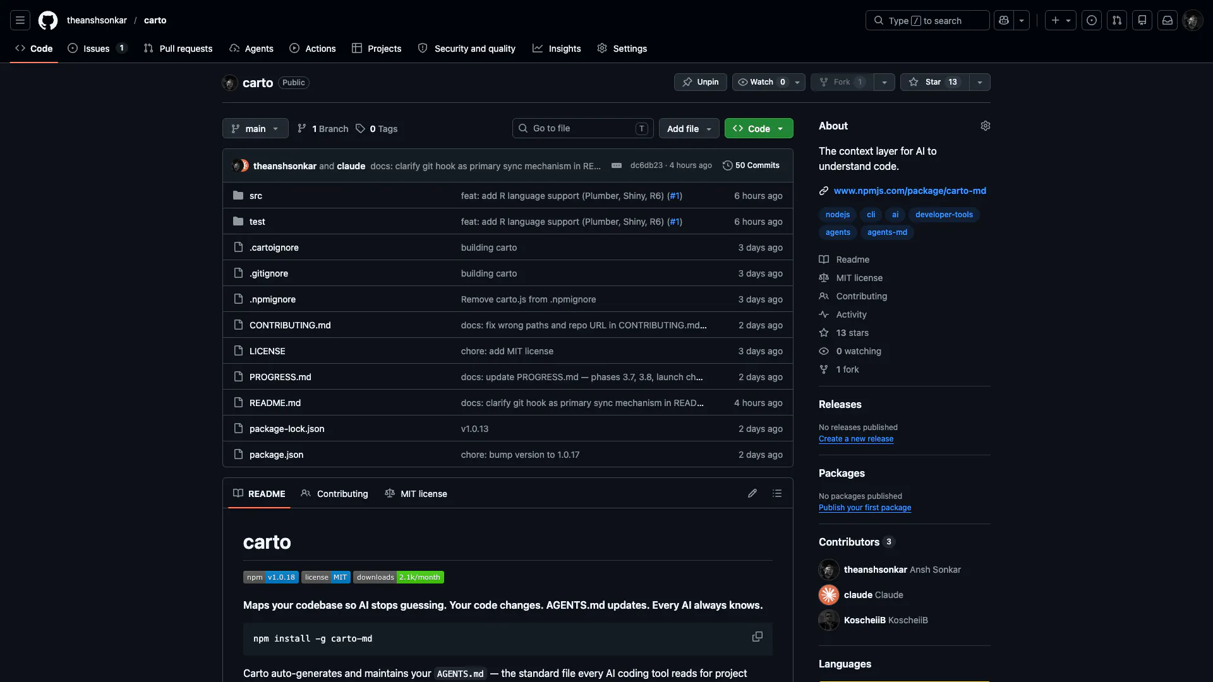View the 1 Branch link
This screenshot has height=682, width=1213.
click(323, 128)
